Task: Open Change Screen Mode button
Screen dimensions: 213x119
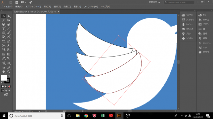Action: (6, 95)
